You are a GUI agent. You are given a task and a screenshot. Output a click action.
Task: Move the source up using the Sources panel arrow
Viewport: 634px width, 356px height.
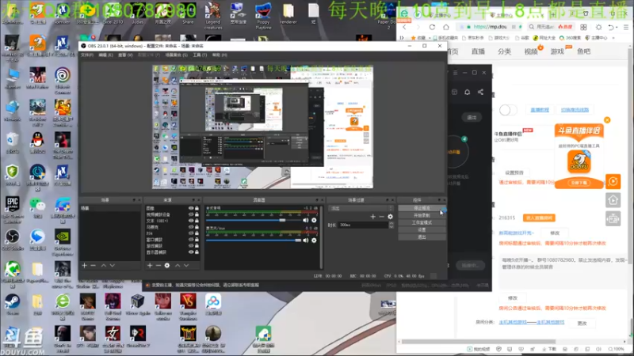click(178, 266)
